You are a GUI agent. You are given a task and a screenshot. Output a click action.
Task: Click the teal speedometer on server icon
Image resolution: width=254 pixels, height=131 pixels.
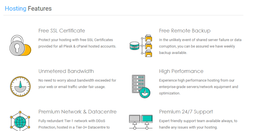[145, 93]
